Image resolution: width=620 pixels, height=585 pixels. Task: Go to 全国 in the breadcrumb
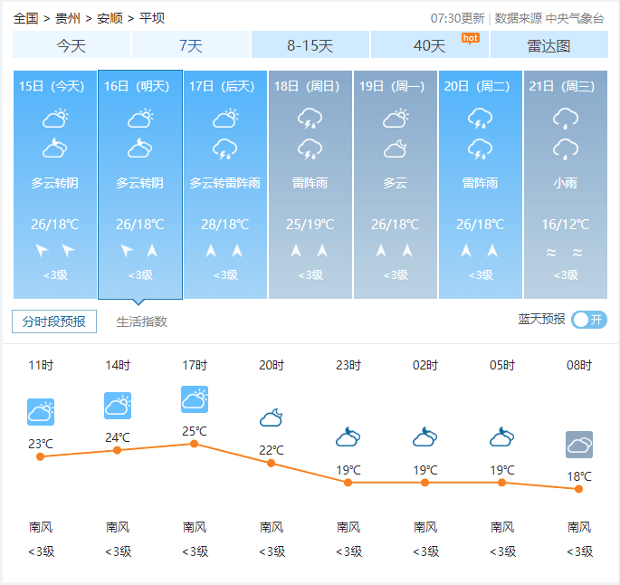click(x=25, y=18)
